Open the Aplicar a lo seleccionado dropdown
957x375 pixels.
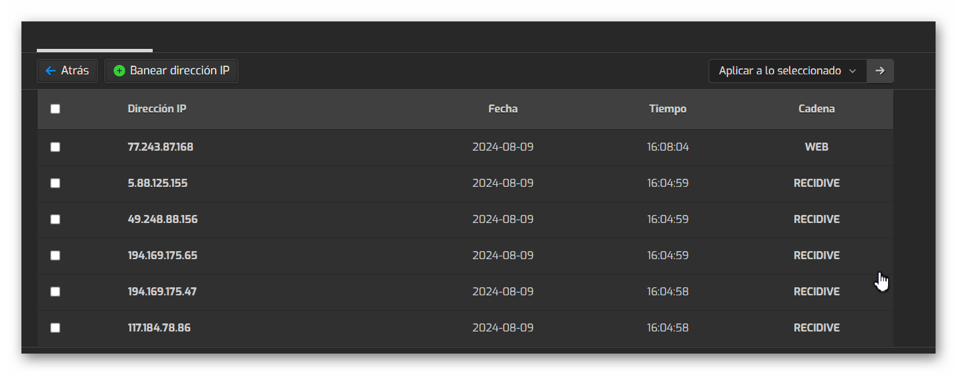click(788, 70)
